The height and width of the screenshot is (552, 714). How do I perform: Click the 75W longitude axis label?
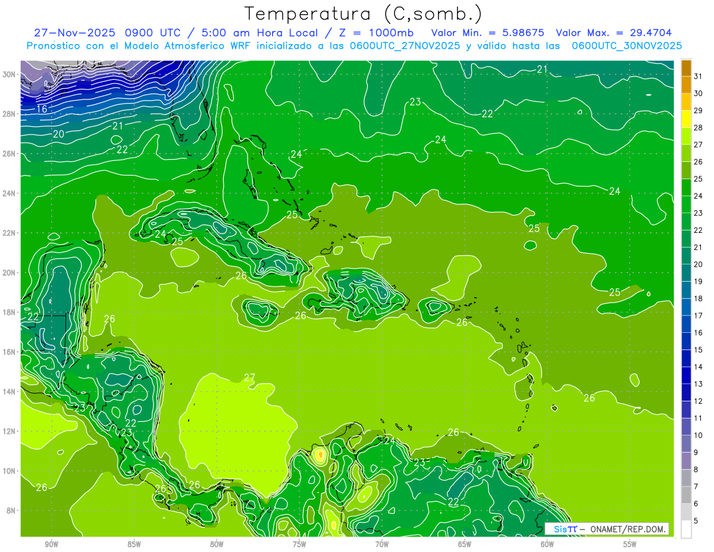click(299, 544)
